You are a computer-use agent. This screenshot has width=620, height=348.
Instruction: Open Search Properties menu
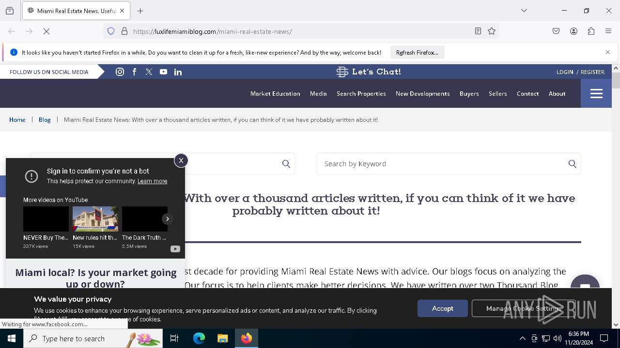pyautogui.click(x=361, y=94)
